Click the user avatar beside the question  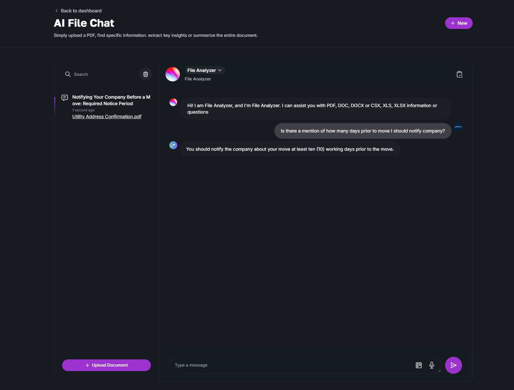pos(458,127)
